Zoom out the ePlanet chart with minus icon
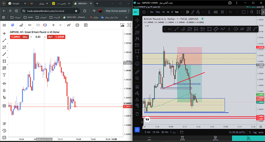The image size is (265, 142). coord(60,25)
